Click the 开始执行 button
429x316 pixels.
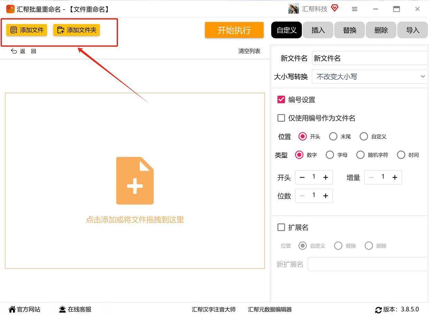234,30
